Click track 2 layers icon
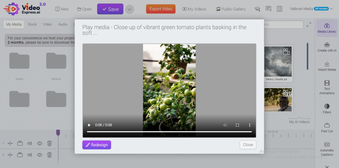This screenshot has width=339, height=168. tap(20, 154)
